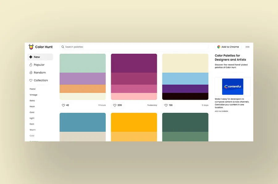Image resolution: width=278 pixels, height=184 pixels.
Task: Open the Retro filter category
Action: pyautogui.click(x=32, y=101)
